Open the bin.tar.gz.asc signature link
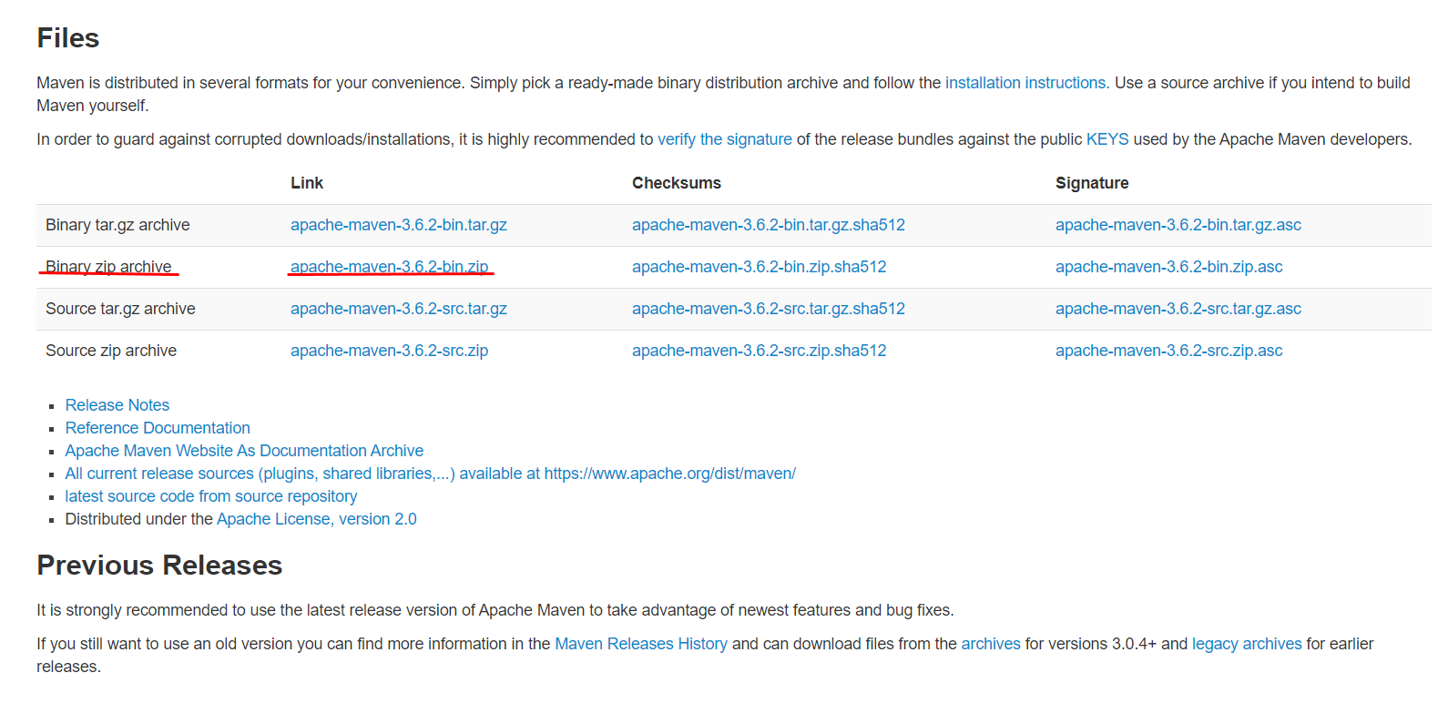 [x=1178, y=225]
